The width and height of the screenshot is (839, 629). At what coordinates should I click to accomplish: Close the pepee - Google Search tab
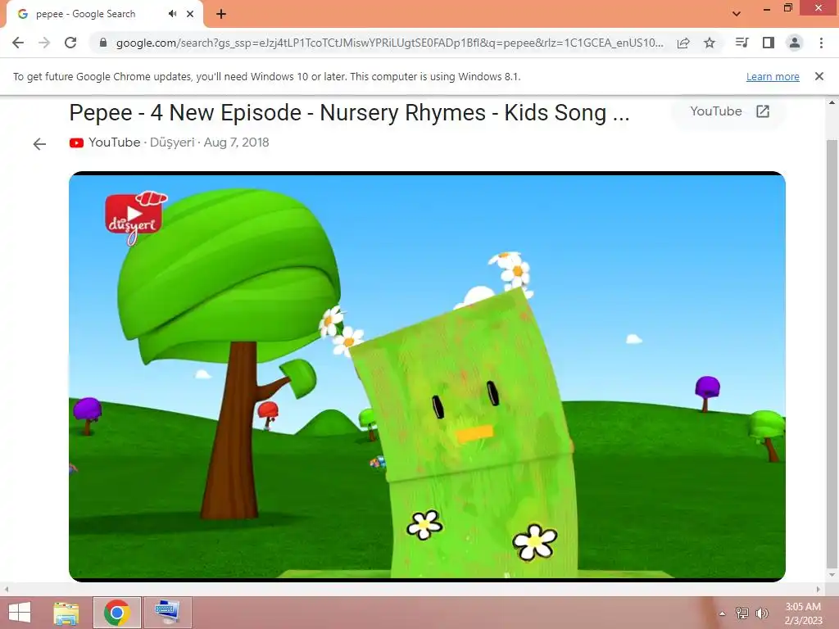[190, 14]
